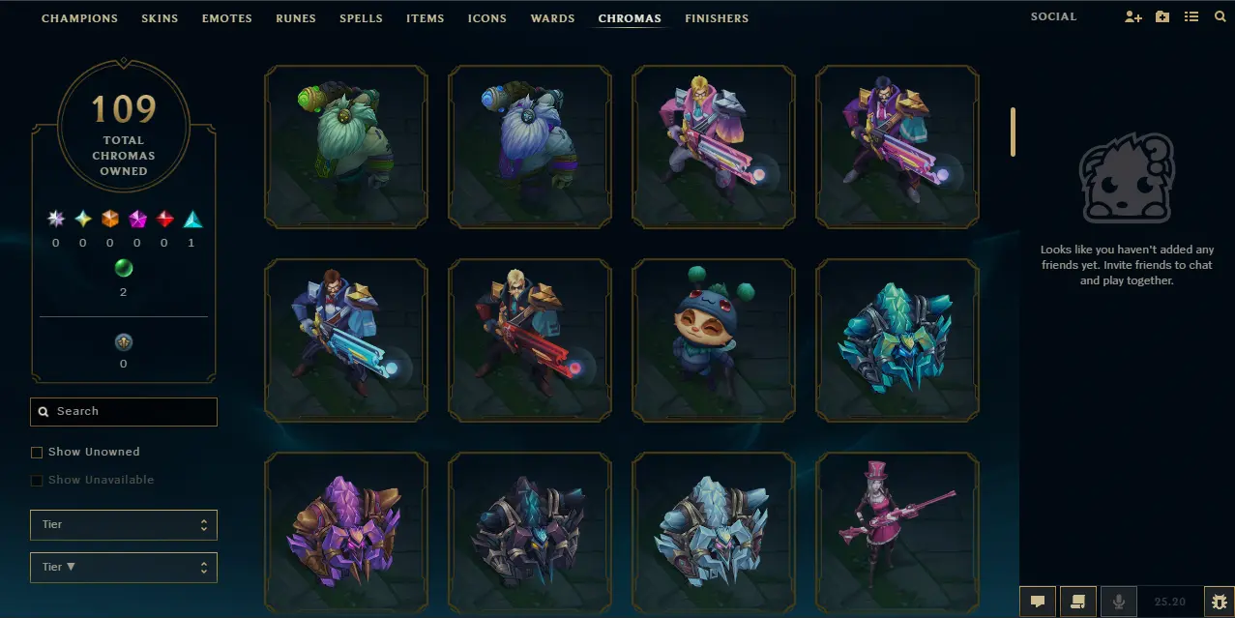Select the Social panel header
The image size is (1235, 618).
pos(1053,17)
